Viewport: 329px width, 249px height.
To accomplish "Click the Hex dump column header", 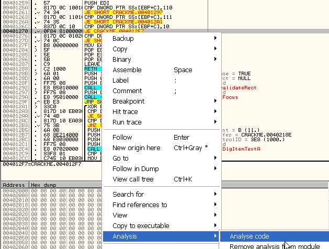I will tap(42, 185).
